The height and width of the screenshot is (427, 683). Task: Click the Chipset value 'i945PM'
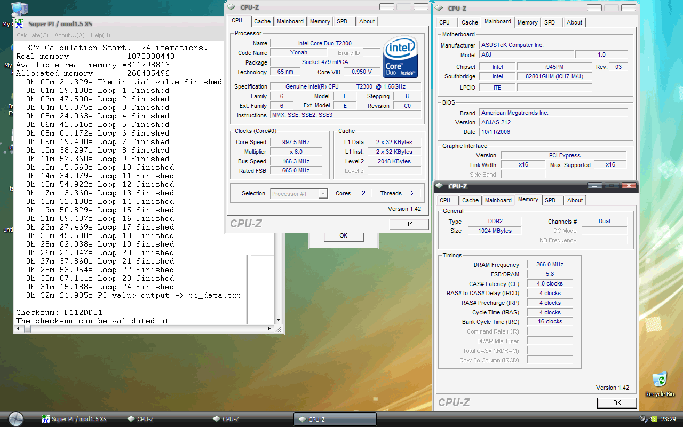coord(554,67)
